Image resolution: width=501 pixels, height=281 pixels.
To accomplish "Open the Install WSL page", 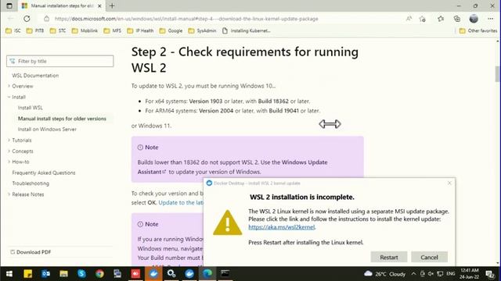I will point(30,108).
